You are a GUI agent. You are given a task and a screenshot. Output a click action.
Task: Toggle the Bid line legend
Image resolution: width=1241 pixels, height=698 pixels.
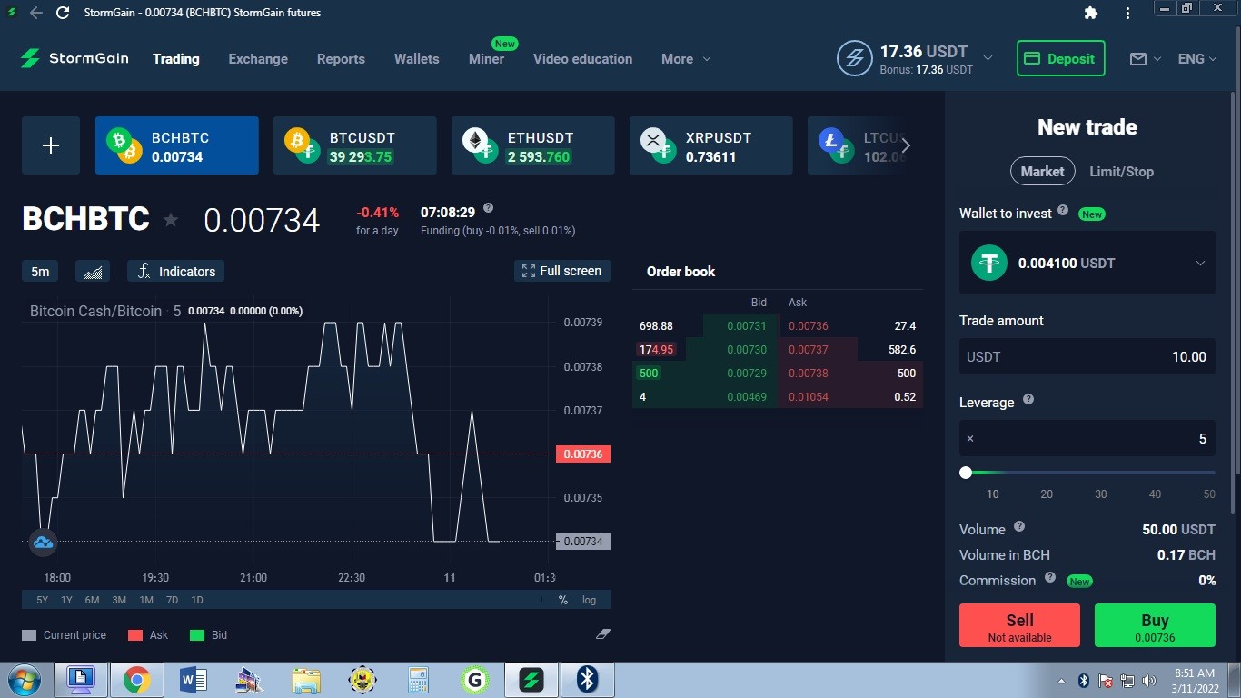pyautogui.click(x=208, y=635)
